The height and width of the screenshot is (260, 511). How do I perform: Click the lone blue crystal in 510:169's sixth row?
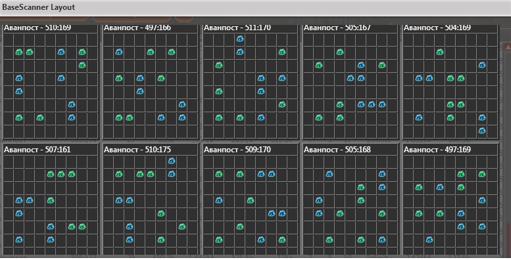click(72, 104)
